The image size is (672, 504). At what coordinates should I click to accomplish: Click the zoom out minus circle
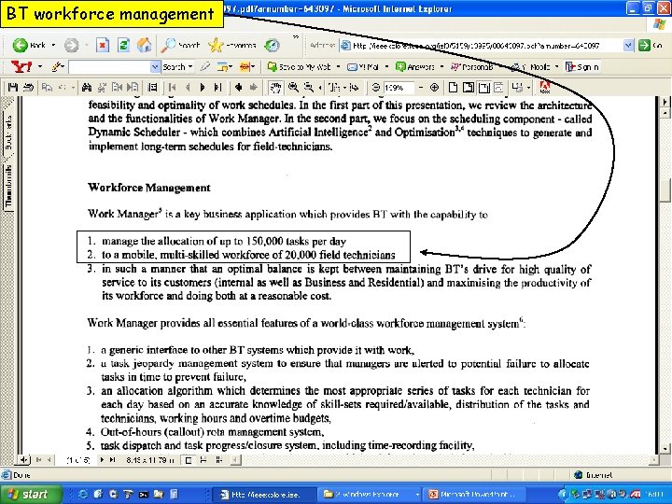click(376, 88)
